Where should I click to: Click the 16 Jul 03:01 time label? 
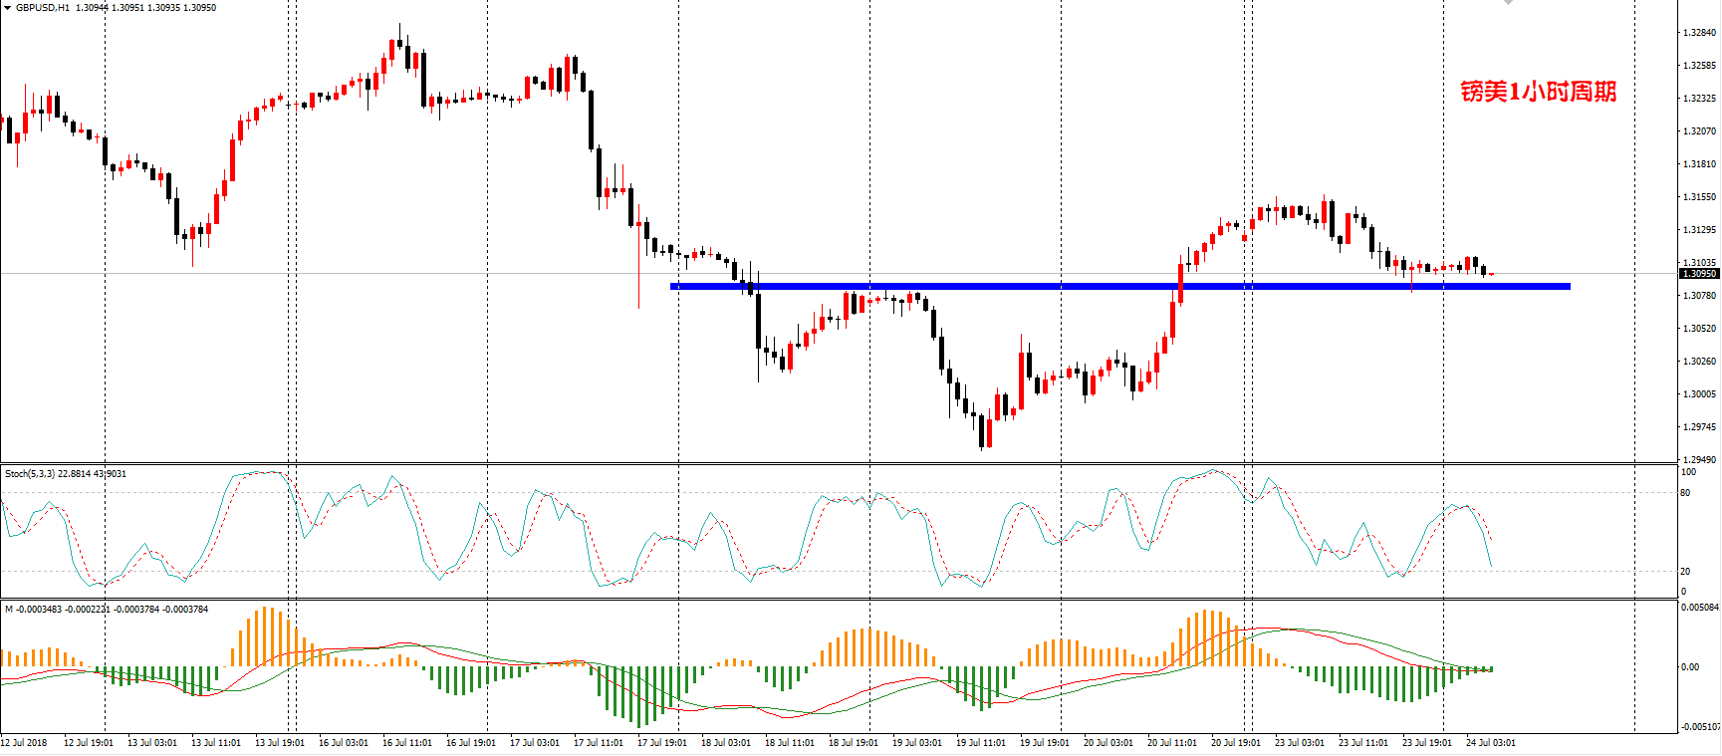point(344,742)
